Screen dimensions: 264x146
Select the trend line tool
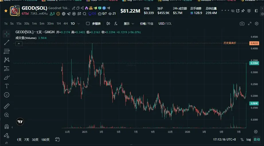pos(7,43)
